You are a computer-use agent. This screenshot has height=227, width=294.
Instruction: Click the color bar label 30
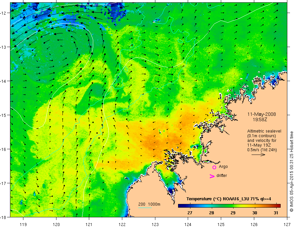tap(255, 213)
